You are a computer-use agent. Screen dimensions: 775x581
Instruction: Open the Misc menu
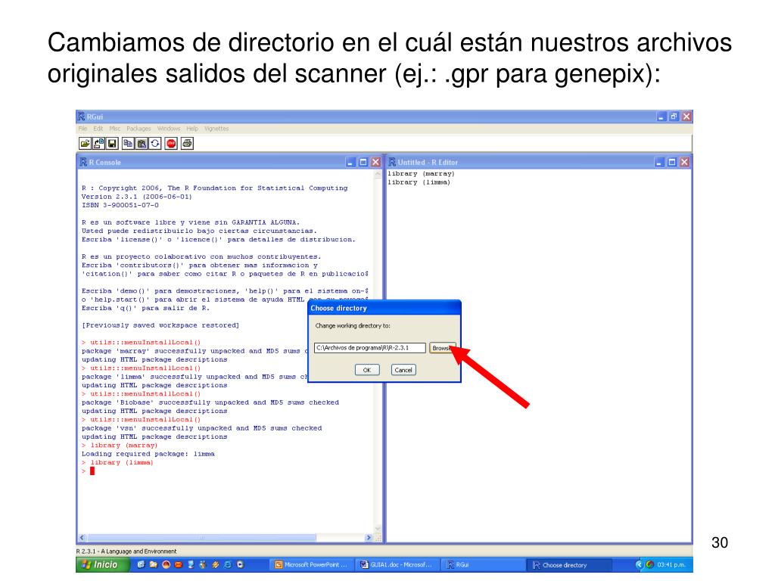(x=115, y=129)
